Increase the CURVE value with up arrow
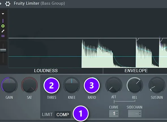167x122 pixels. tap(117, 113)
